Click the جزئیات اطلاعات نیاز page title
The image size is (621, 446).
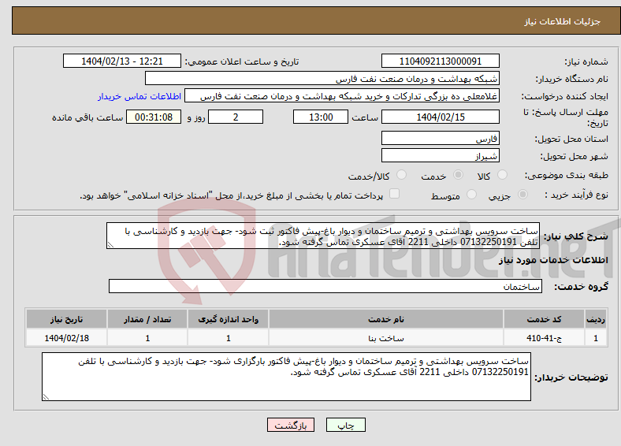coord(563,21)
